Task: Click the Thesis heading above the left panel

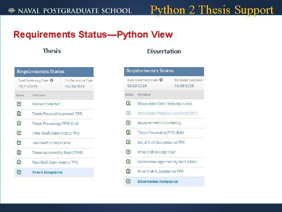Action: tap(52, 51)
